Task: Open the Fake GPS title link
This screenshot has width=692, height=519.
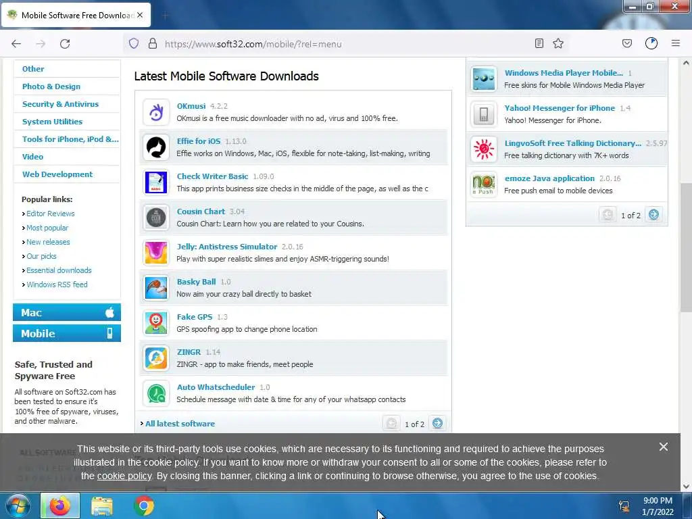Action: tap(195, 317)
